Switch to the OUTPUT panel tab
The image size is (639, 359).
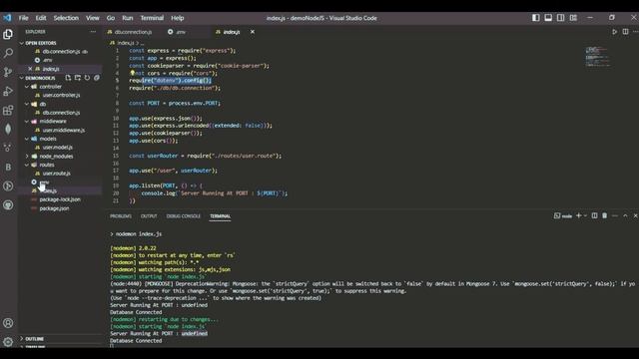tap(149, 216)
